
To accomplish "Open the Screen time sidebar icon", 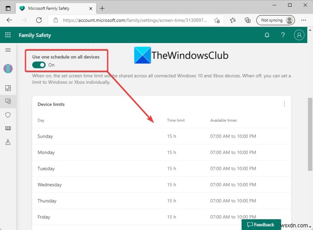I will pos(8,101).
